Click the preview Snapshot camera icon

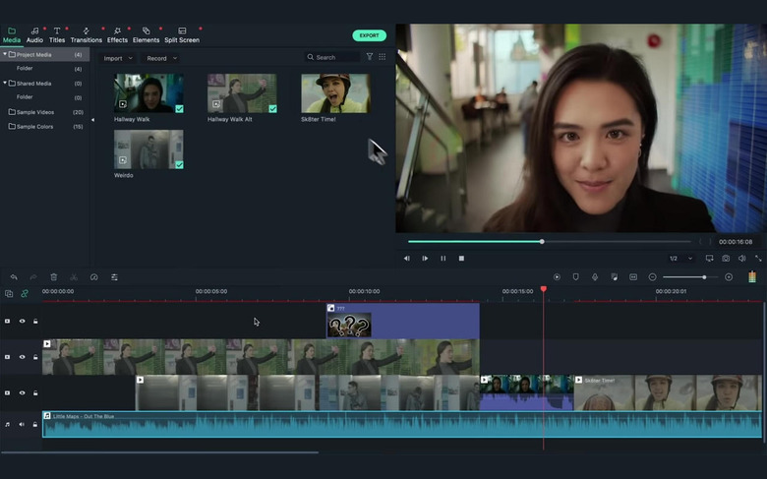(726, 258)
